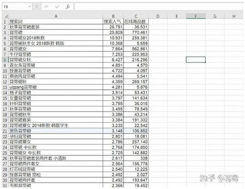The image size is (245, 189).
Task: Click cell value 191,332
Action: [136, 120]
